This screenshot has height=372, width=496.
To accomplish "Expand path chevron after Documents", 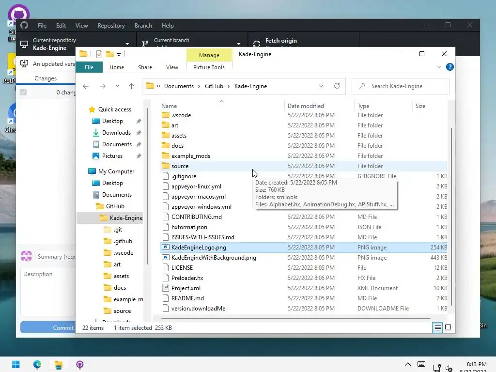I will [199, 86].
